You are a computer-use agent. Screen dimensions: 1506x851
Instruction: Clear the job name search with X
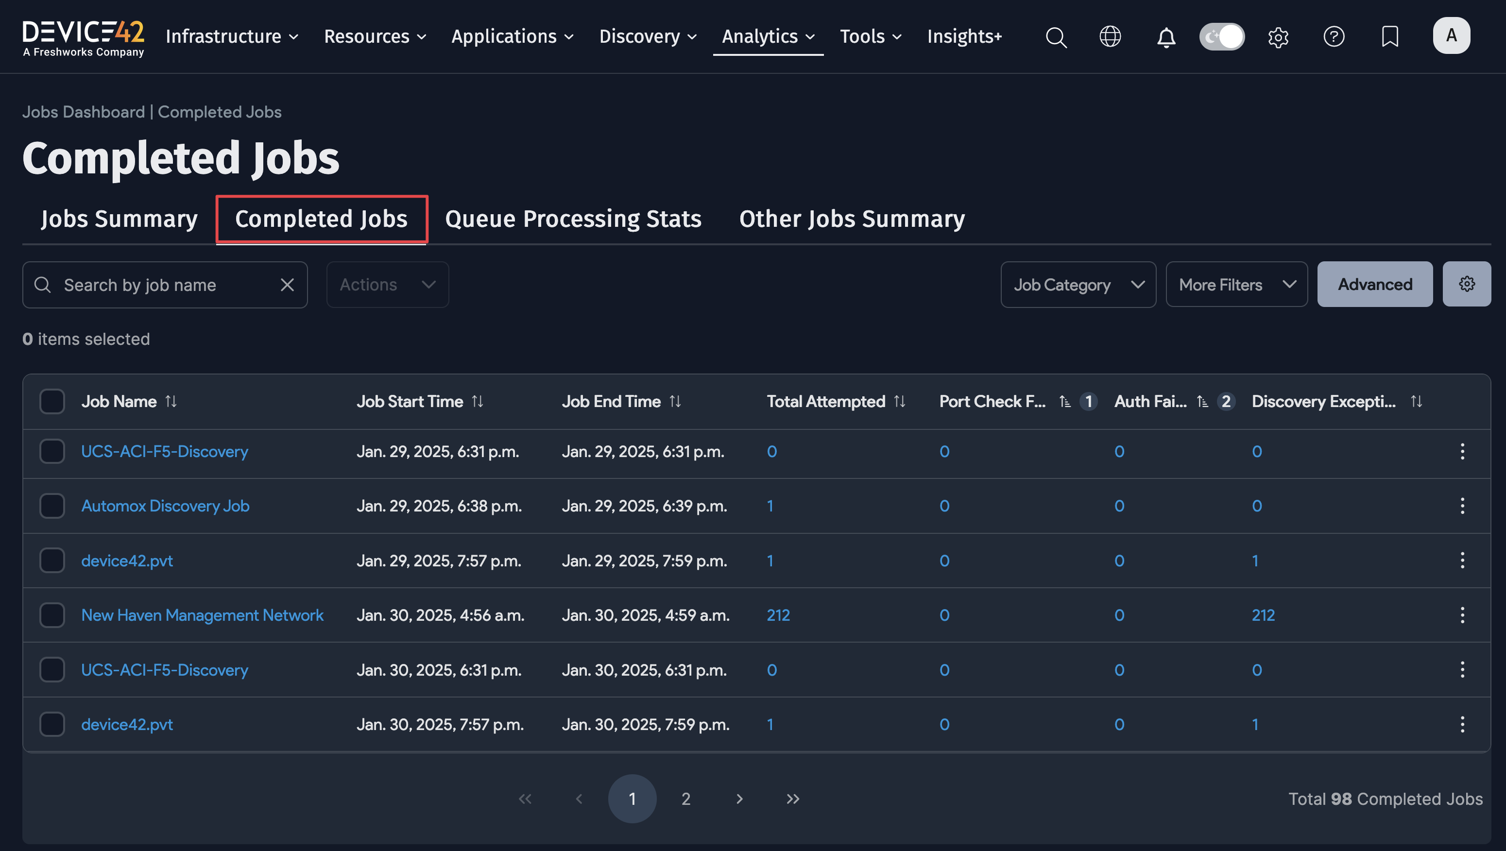tap(287, 285)
